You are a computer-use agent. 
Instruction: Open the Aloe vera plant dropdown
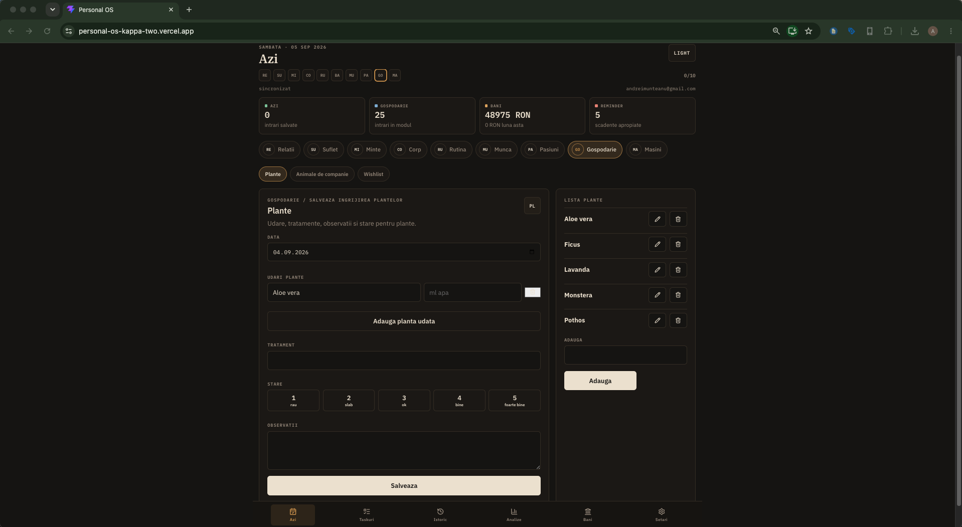pos(344,292)
